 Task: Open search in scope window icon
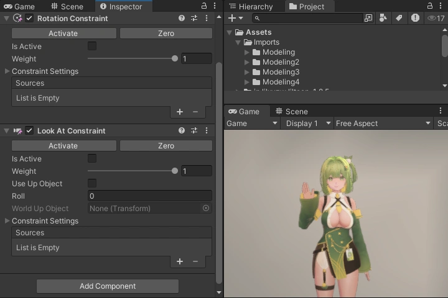click(x=368, y=18)
